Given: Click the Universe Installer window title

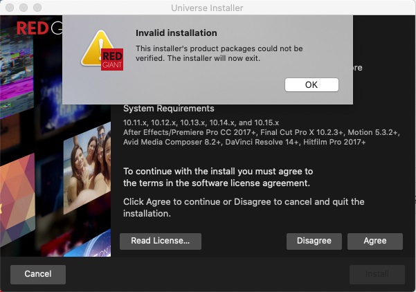Looking at the screenshot, I should pyautogui.click(x=207, y=8).
